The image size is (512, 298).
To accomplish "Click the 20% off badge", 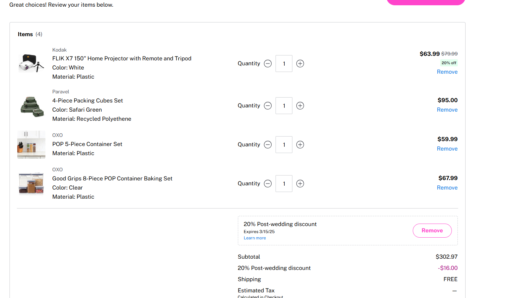I will [x=449, y=63].
